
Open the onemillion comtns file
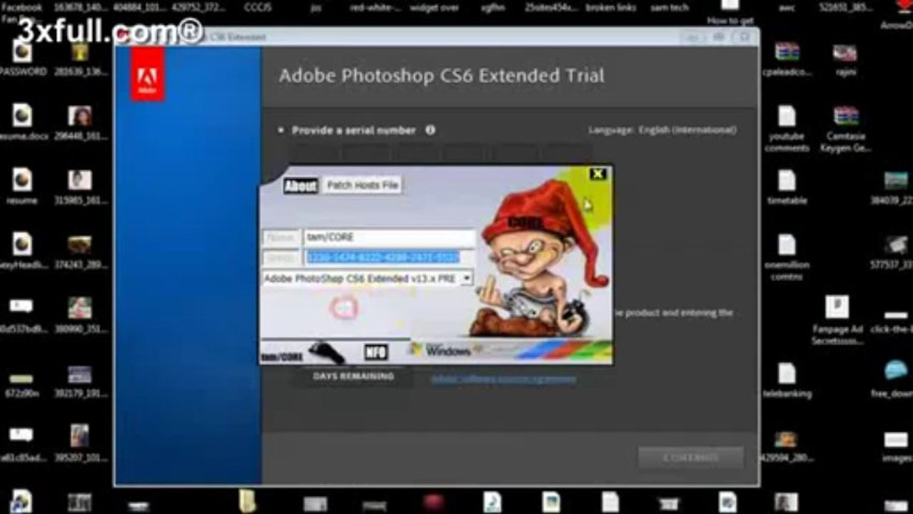point(787,257)
